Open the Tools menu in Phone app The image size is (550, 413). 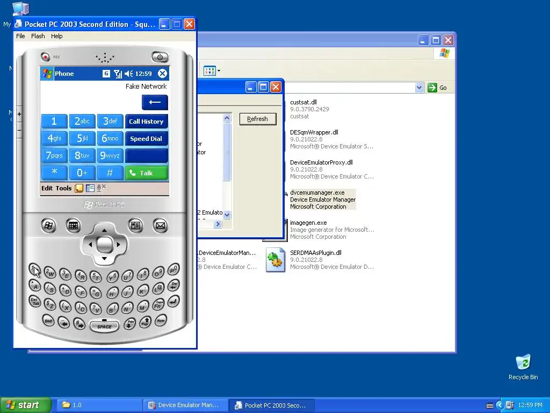click(x=63, y=188)
